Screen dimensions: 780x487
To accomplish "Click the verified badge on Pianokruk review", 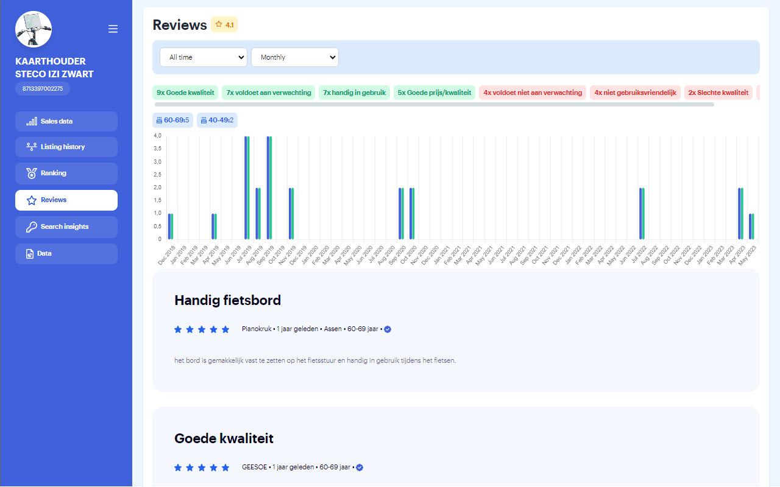I will pyautogui.click(x=388, y=329).
